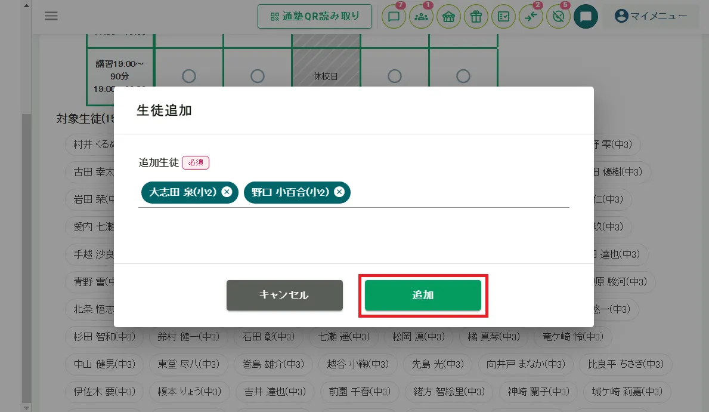Open the group icon with badge 1
This screenshot has width=709, height=412.
(x=422, y=16)
